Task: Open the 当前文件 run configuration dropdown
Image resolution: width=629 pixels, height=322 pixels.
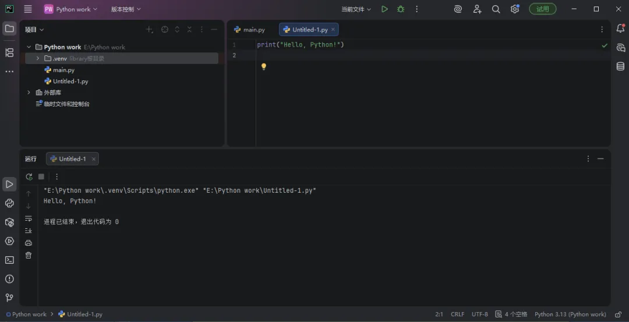Action: click(x=356, y=9)
